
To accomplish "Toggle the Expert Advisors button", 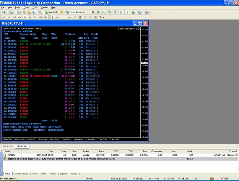I will (x=75, y=12).
